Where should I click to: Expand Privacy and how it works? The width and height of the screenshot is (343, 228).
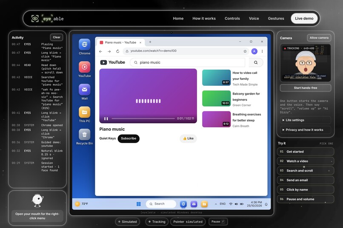[x=306, y=130]
